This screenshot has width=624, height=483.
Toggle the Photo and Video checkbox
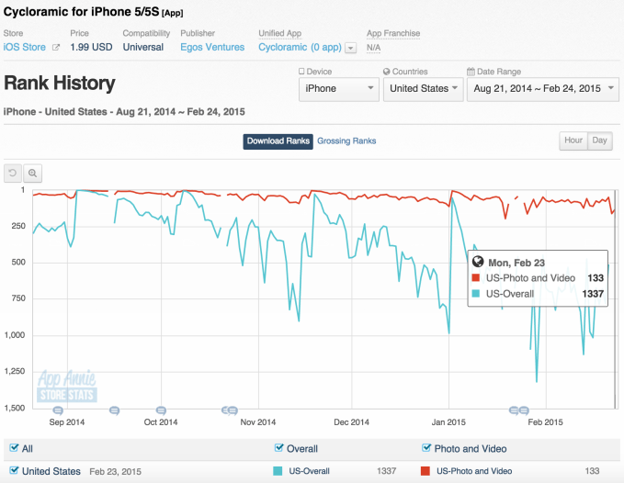click(x=425, y=449)
